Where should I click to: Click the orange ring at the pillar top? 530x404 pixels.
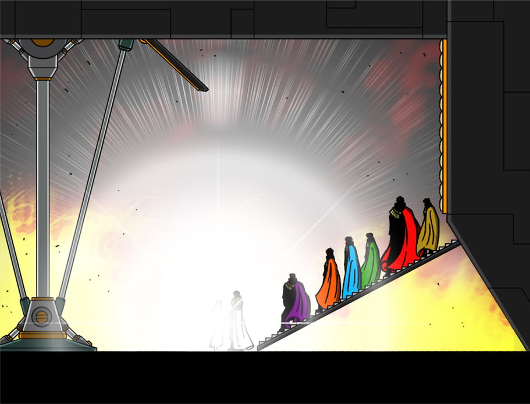coord(42,42)
